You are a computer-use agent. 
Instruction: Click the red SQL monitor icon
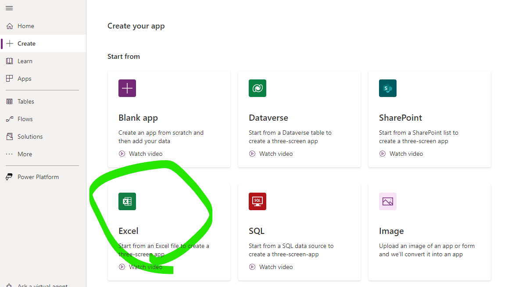tap(257, 201)
